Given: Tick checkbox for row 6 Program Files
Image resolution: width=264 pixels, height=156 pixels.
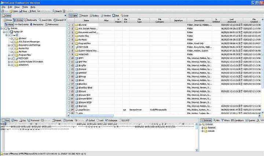Looking at the screenshot, I should coord(69,43).
